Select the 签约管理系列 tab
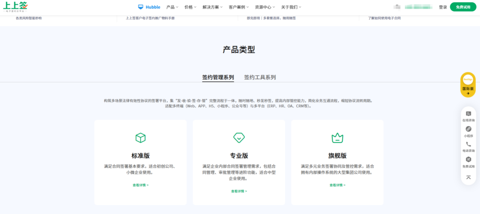 point(218,77)
